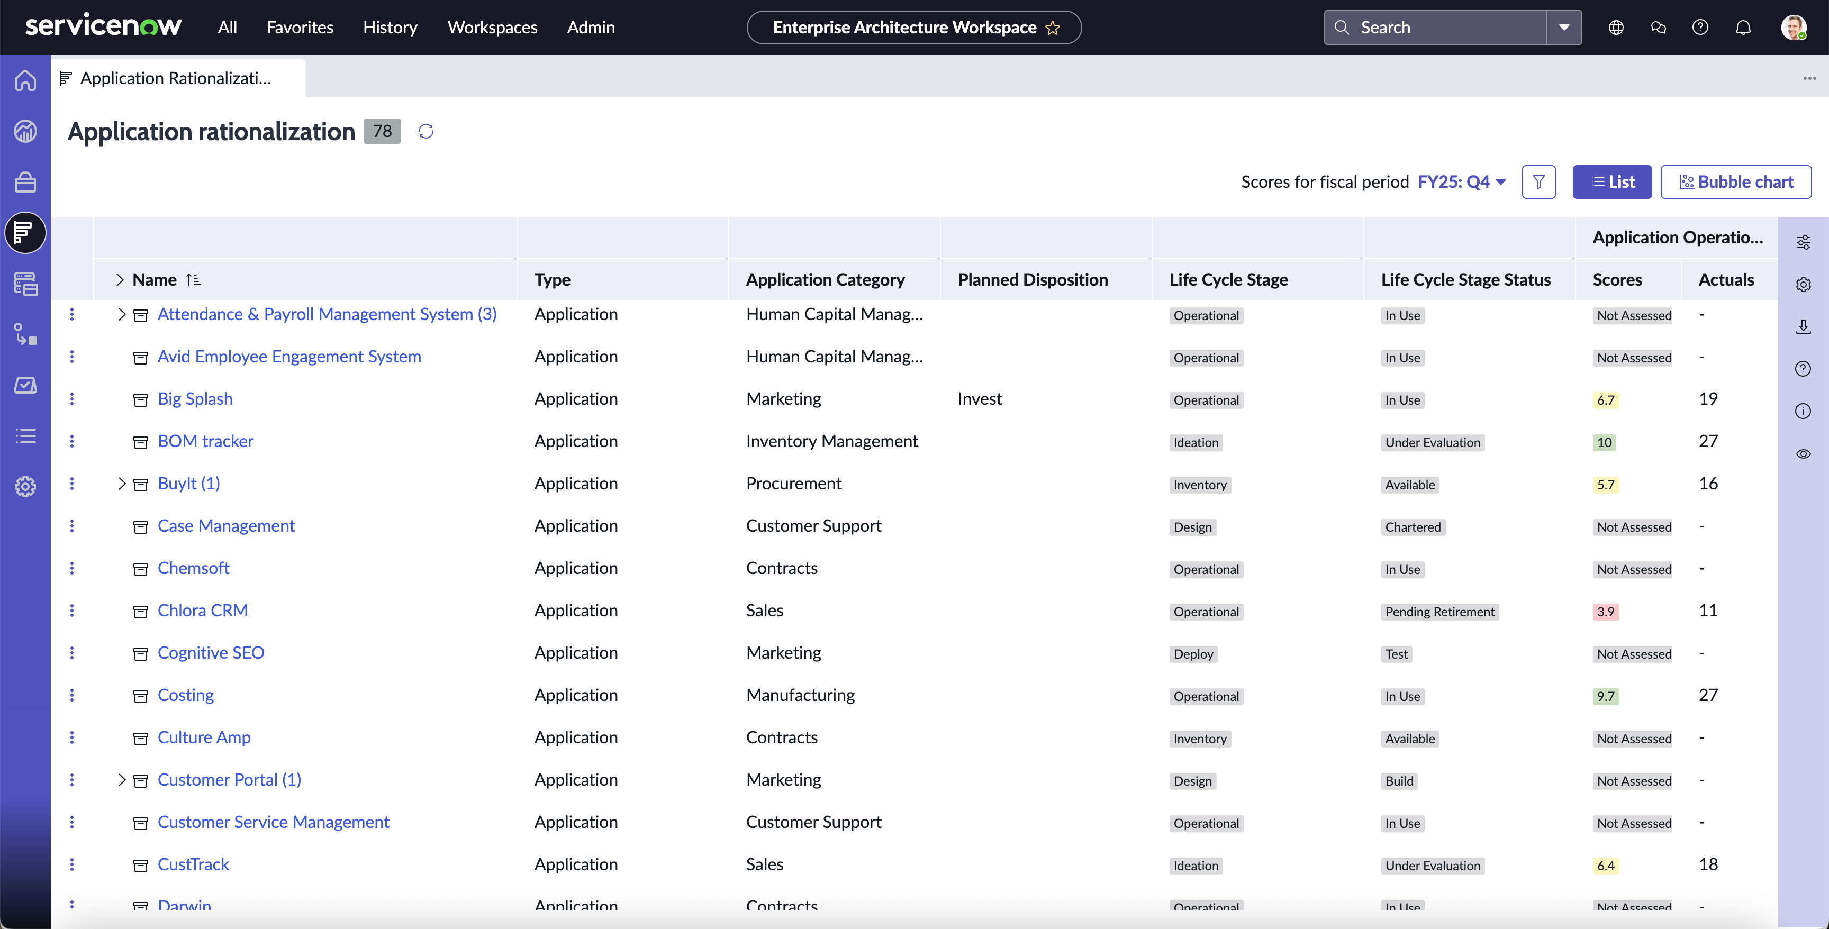1829x929 pixels.
Task: Open the server-list icon in sidebar
Action: click(25, 284)
